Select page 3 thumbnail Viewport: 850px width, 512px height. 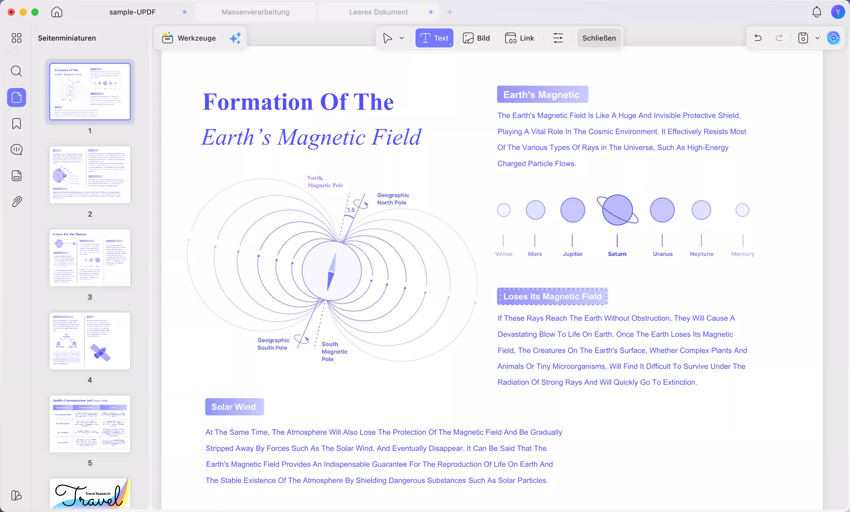click(90, 258)
